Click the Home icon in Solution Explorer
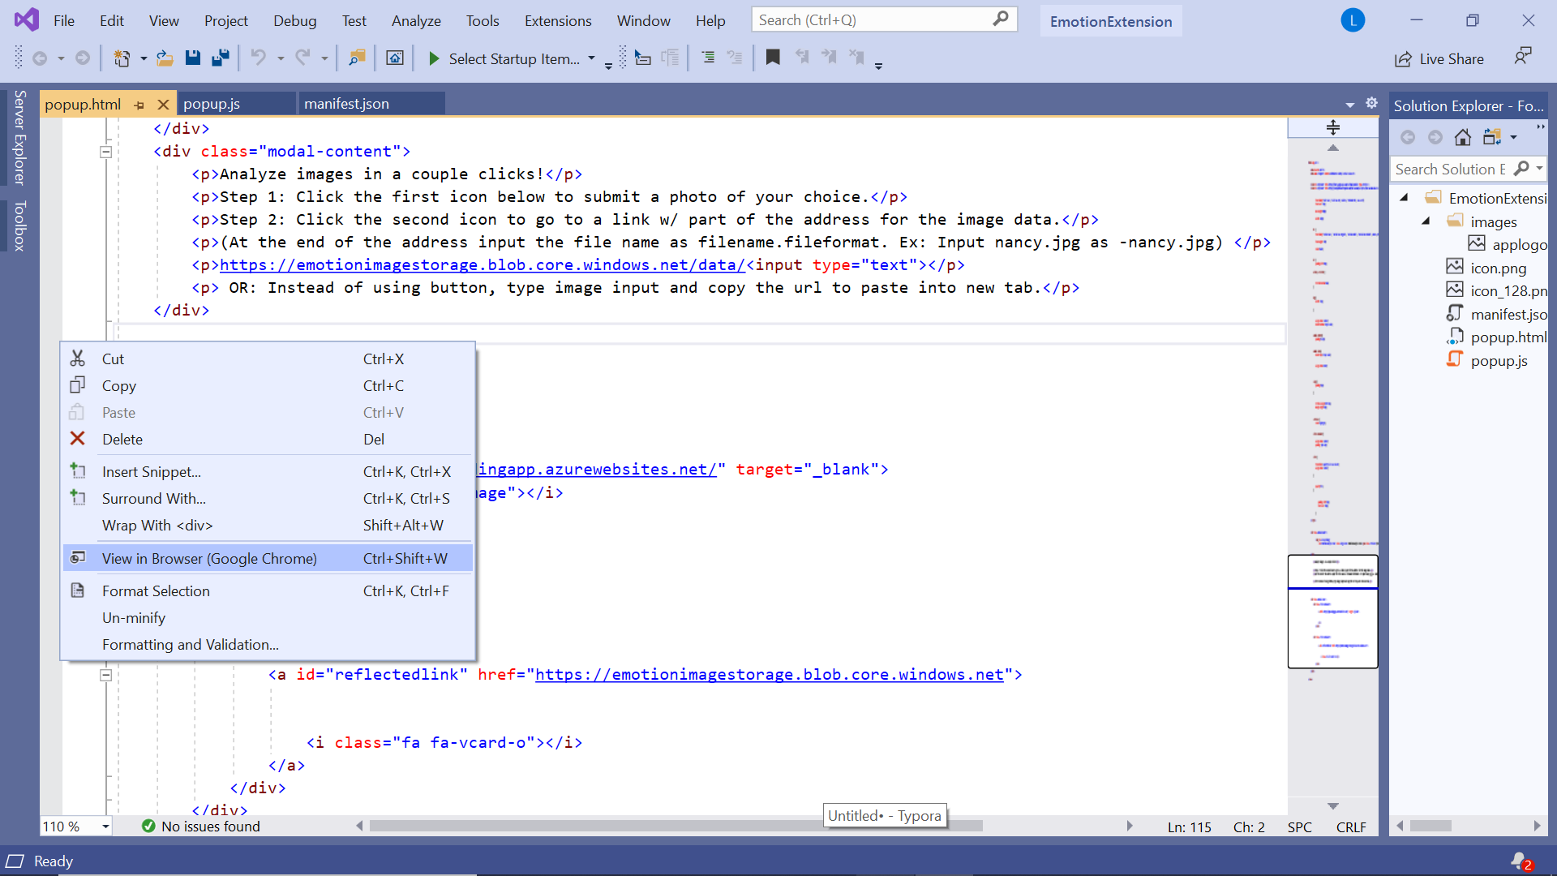This screenshot has height=876, width=1557. point(1463,137)
